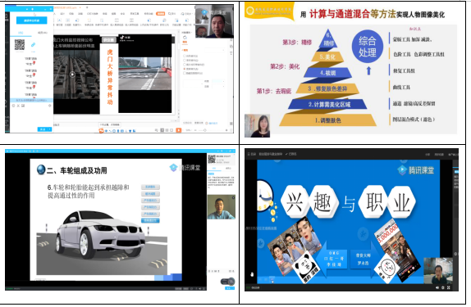The height and width of the screenshot is (307, 471).
Task: Click the gear icon in chat input toolbar
Action: [x=49, y=106]
